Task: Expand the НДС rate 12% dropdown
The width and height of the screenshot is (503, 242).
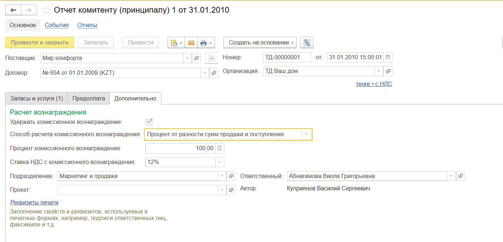Action: pyautogui.click(x=220, y=162)
